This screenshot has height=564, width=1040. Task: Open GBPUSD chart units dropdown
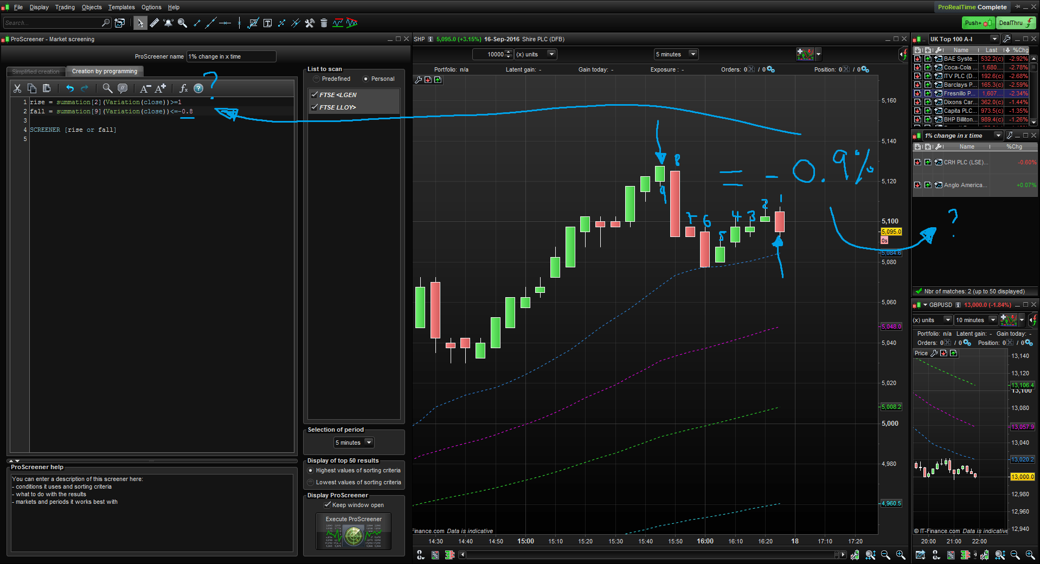pyautogui.click(x=932, y=320)
